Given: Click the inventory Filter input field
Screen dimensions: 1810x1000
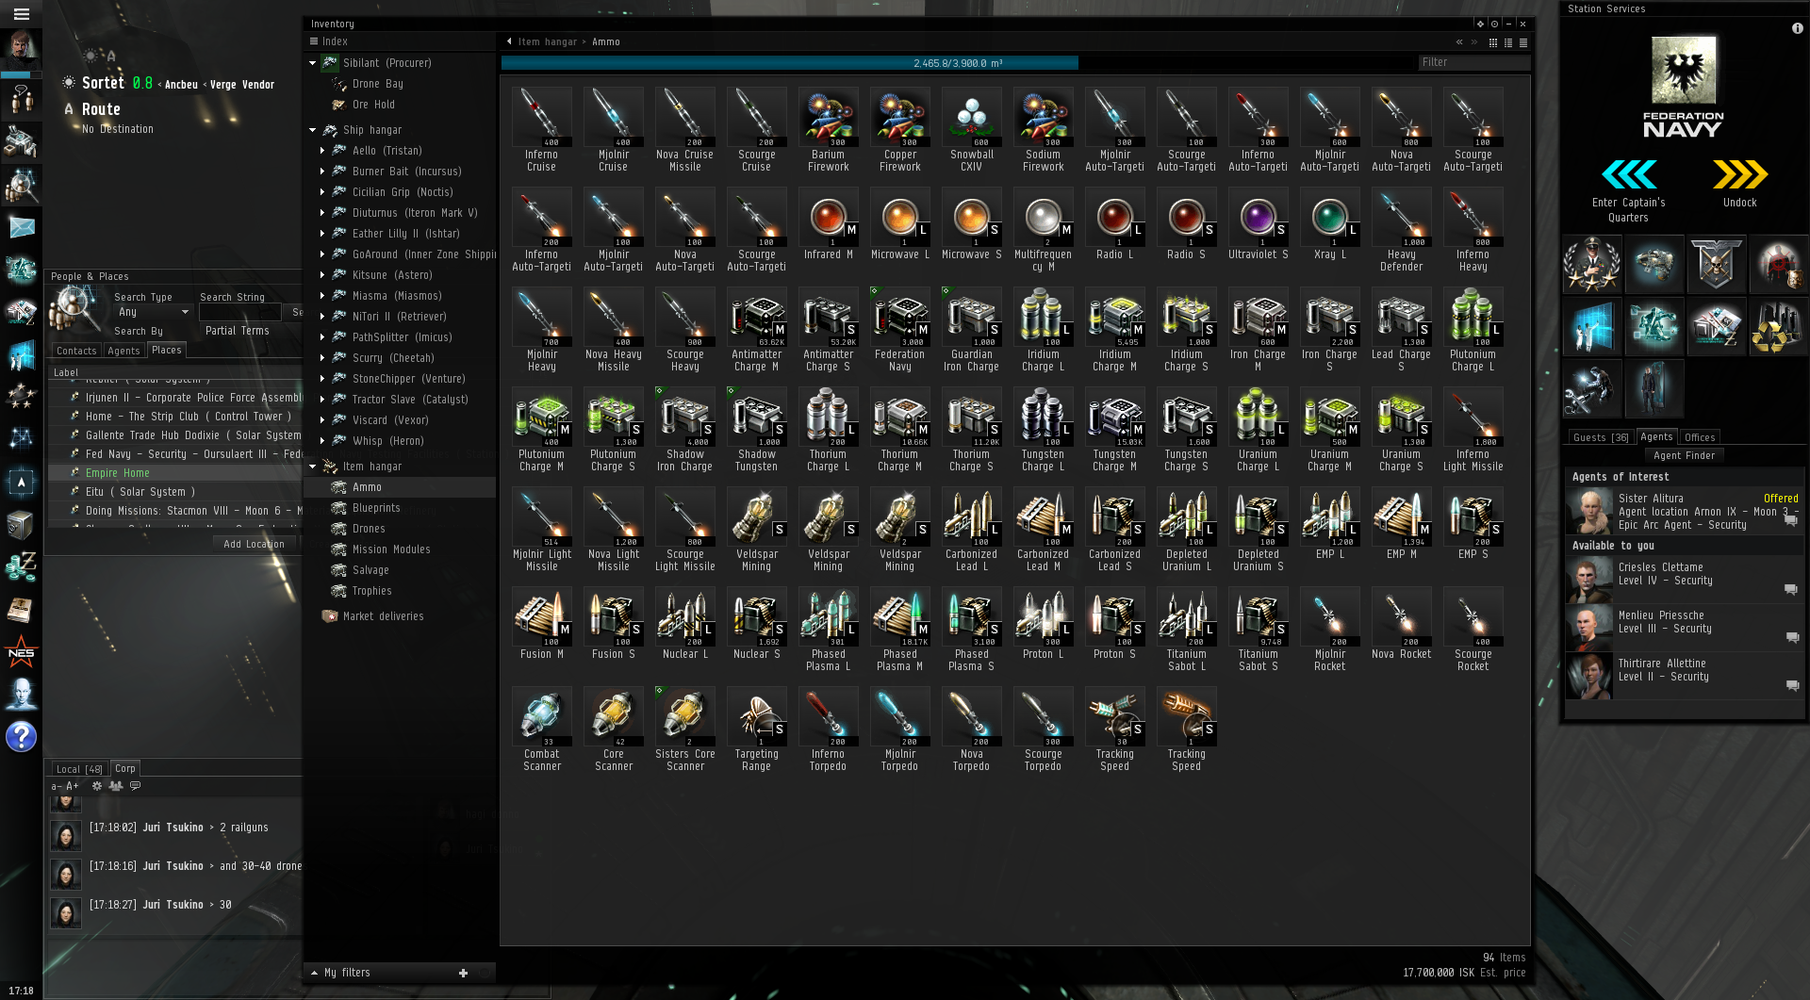Looking at the screenshot, I should click(x=1473, y=62).
